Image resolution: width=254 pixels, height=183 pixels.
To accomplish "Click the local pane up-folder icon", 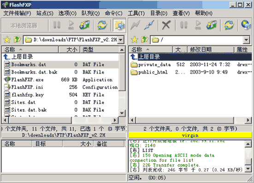I will coord(17,40).
